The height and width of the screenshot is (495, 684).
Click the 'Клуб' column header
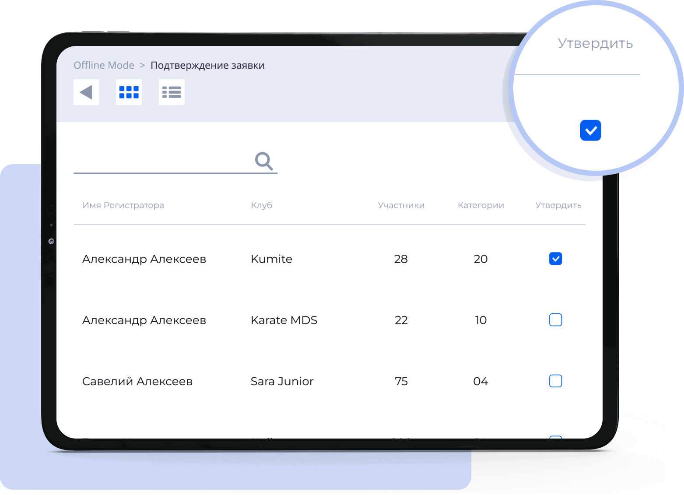click(x=262, y=205)
